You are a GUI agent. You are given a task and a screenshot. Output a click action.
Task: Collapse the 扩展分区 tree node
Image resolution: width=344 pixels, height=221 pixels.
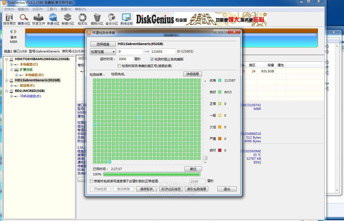coord(12,70)
